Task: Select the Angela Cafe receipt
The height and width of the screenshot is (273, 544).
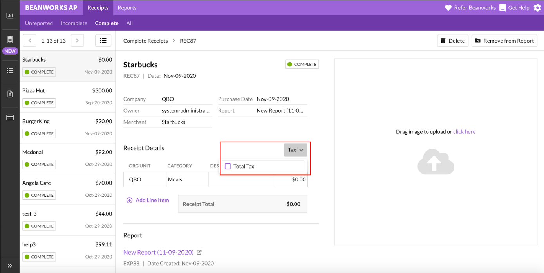Action: [x=67, y=190]
